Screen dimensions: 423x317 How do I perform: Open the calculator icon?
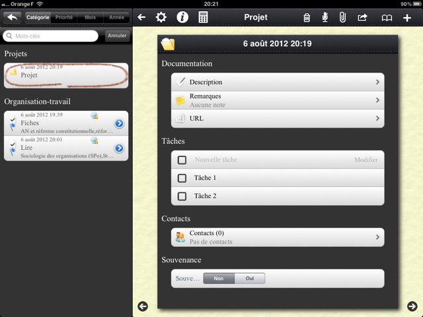204,17
